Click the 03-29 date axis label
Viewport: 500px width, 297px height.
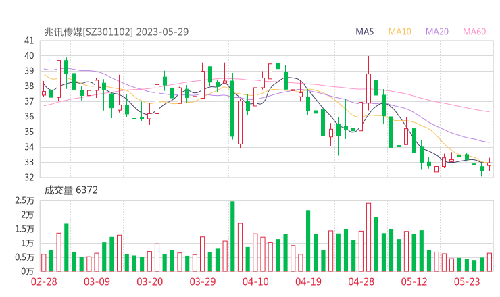pos(203,281)
